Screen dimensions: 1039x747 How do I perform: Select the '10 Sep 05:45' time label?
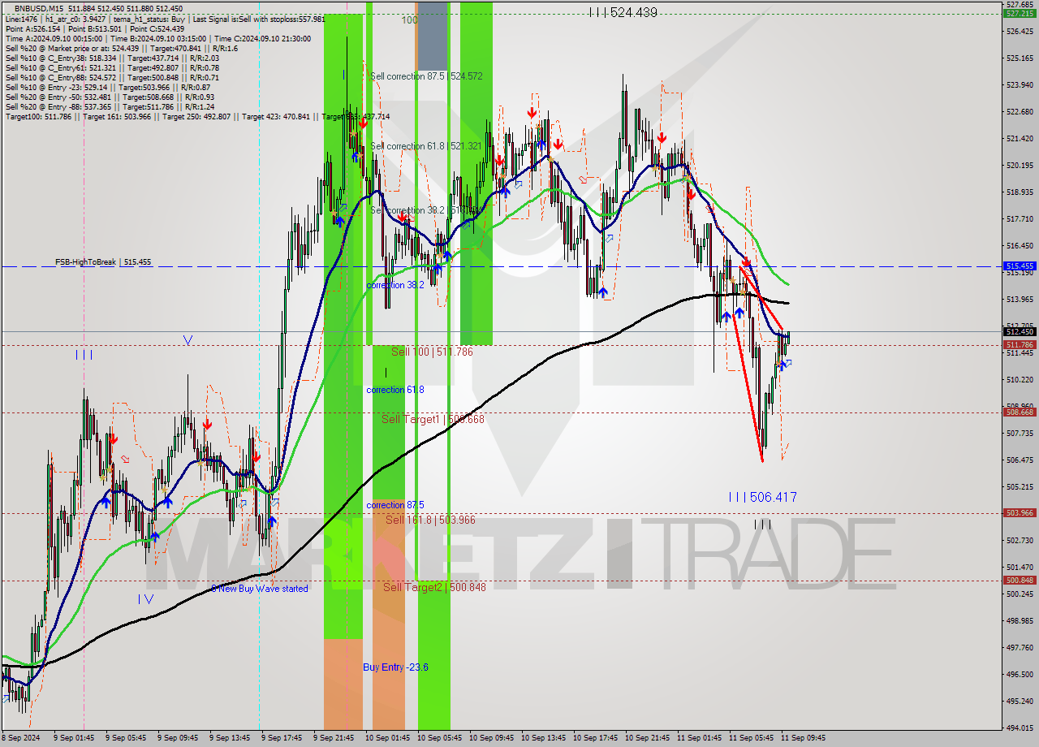(439, 738)
